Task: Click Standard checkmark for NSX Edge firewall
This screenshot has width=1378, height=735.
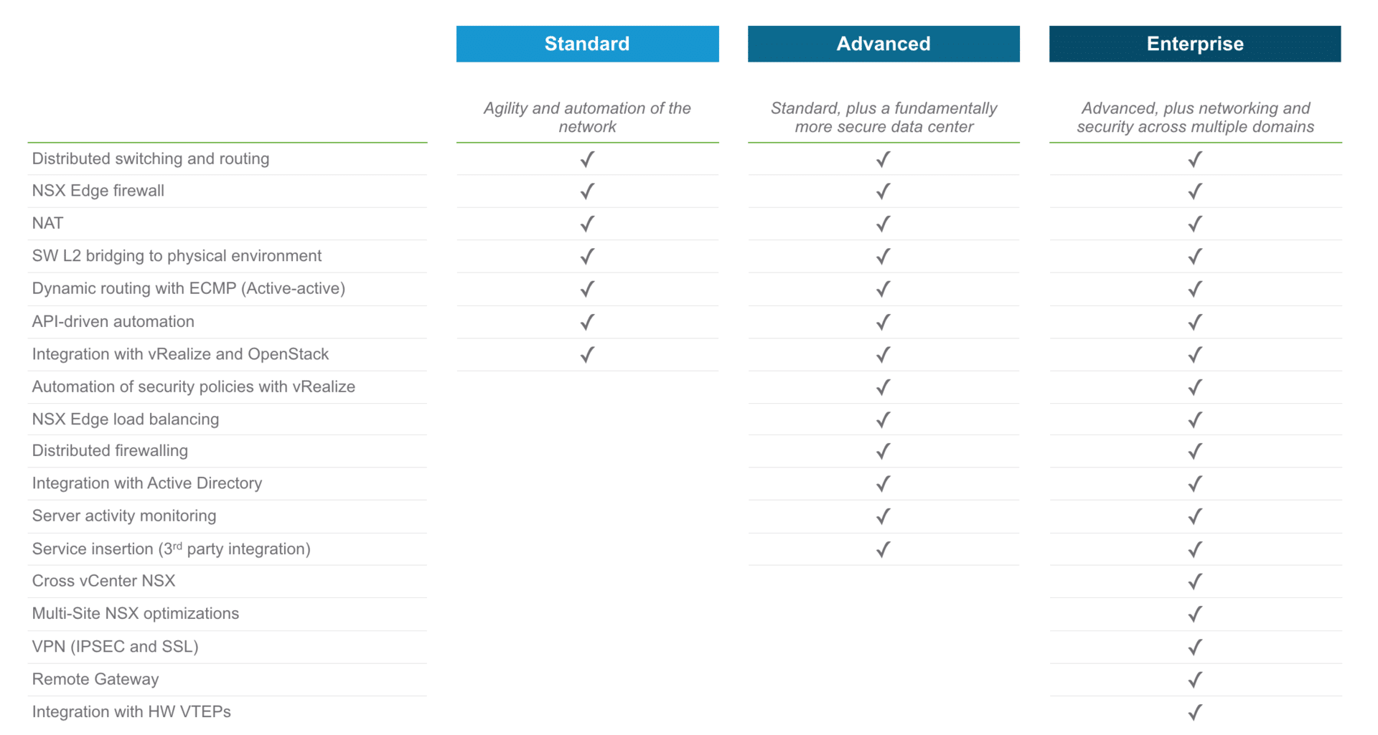Action: pos(587,191)
